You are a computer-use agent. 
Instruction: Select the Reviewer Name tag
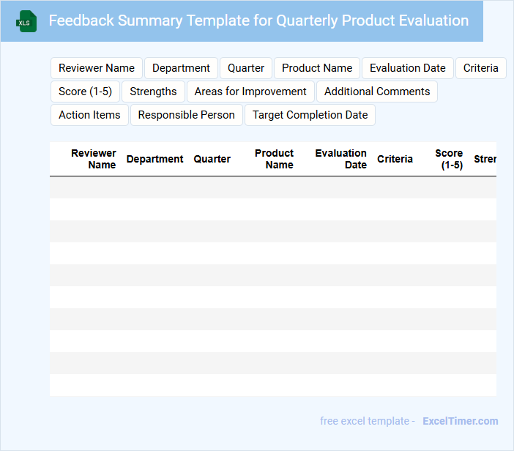(97, 68)
